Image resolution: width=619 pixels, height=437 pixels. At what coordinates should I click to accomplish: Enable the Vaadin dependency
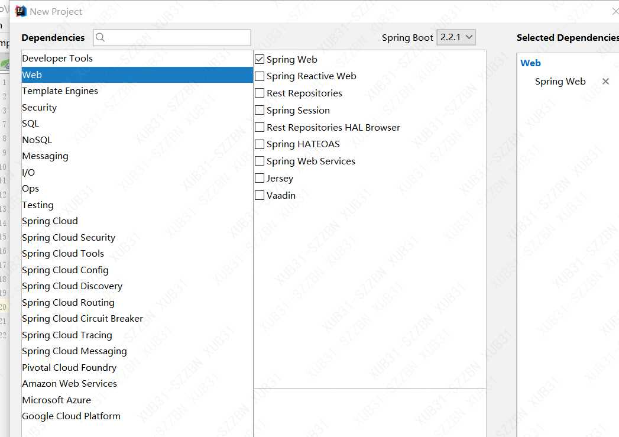[x=260, y=195]
